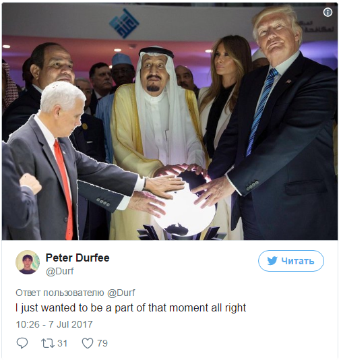The width and height of the screenshot is (341, 360).
Task: Open Peter Durfee's round avatar picture
Action: tap(28, 262)
